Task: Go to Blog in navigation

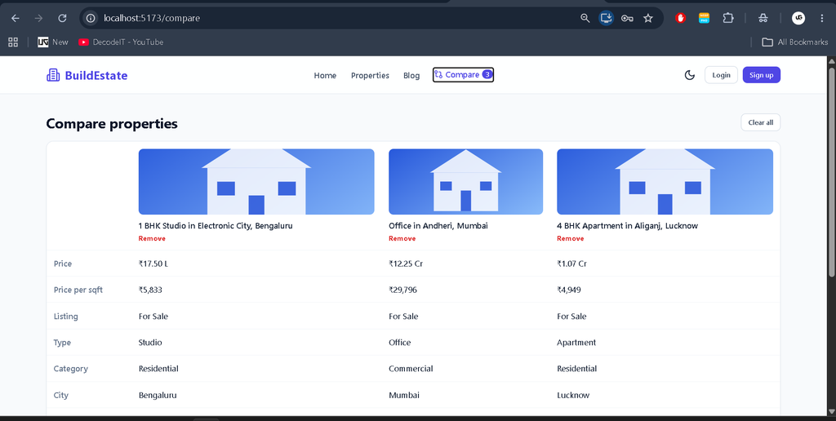Action: [x=411, y=76]
